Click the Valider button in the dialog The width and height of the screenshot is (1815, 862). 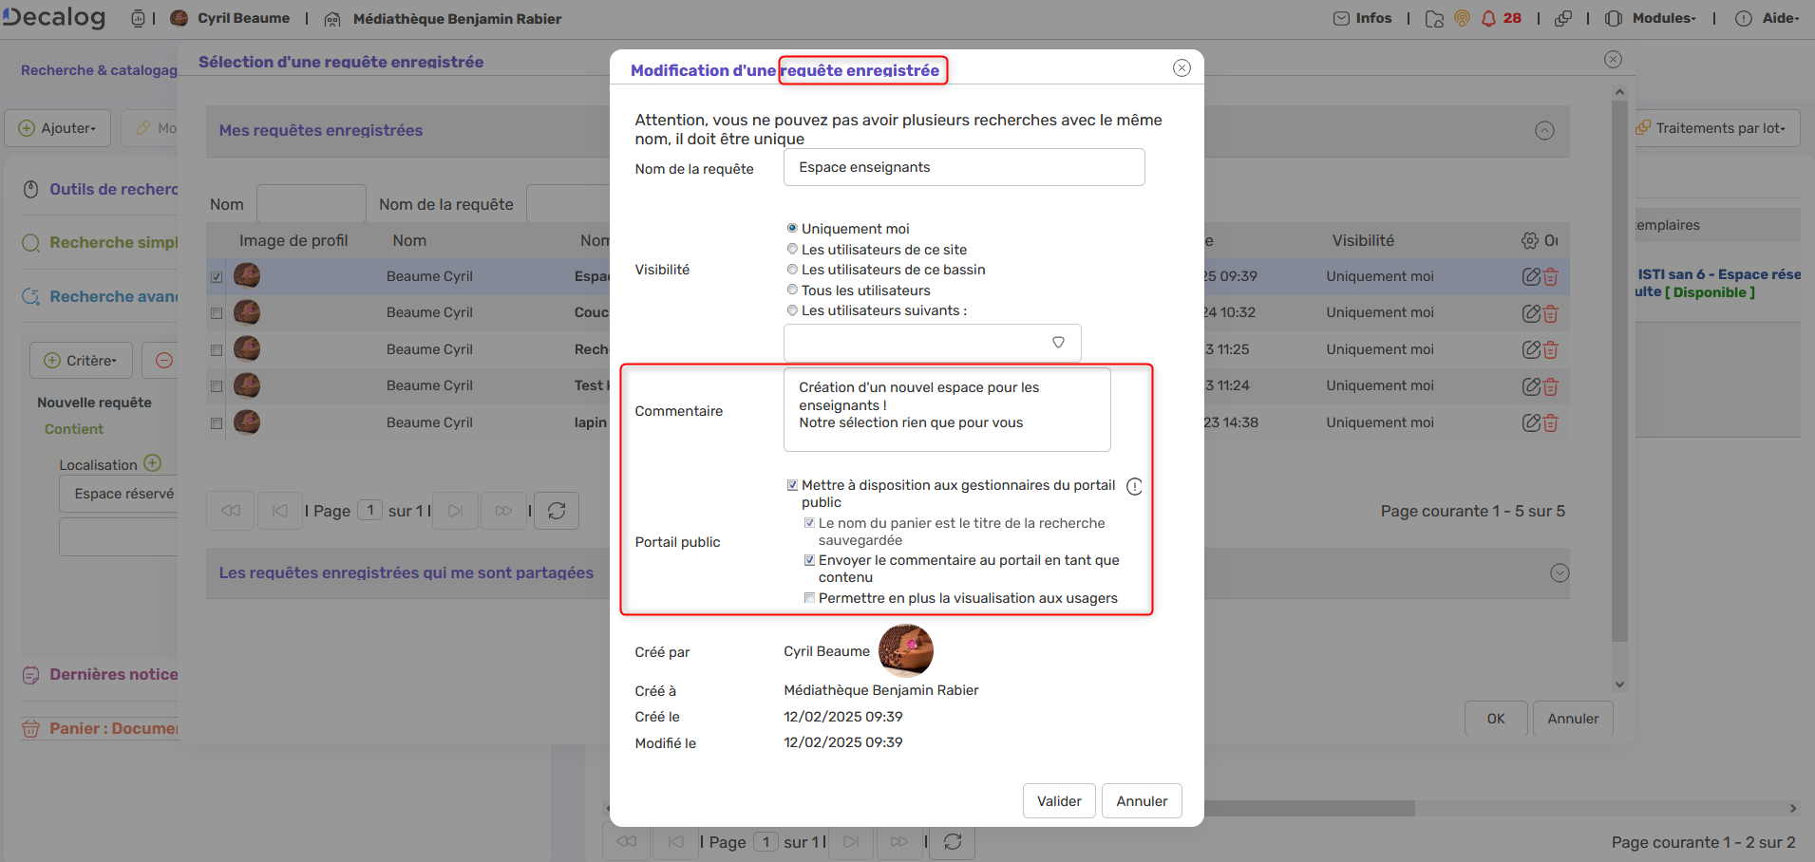1058,800
